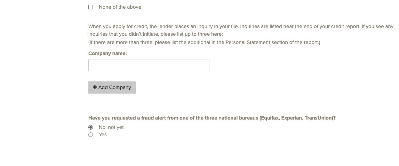Image resolution: width=399 pixels, height=166 pixels.
Task: Click the "No, not yet" option label
Action: click(x=111, y=127)
